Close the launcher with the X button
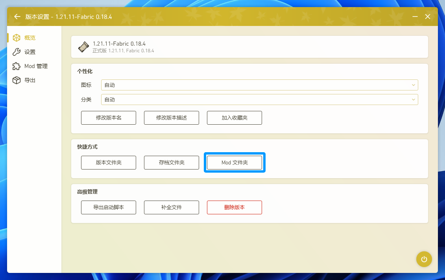This screenshot has width=445, height=280. coord(428,17)
